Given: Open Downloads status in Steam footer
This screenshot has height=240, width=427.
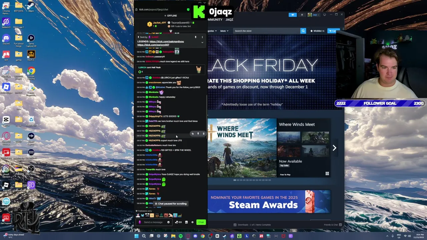Looking at the screenshot, I should (x=253, y=225).
